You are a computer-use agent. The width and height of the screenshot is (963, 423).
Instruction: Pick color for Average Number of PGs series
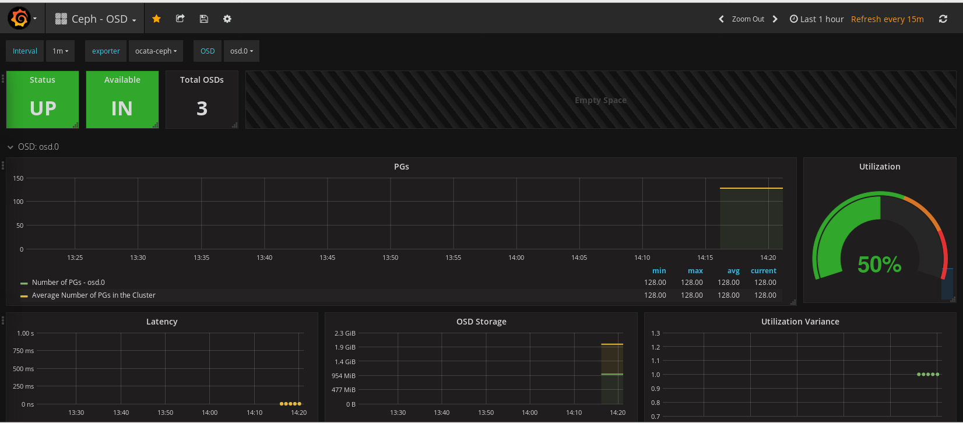24,296
